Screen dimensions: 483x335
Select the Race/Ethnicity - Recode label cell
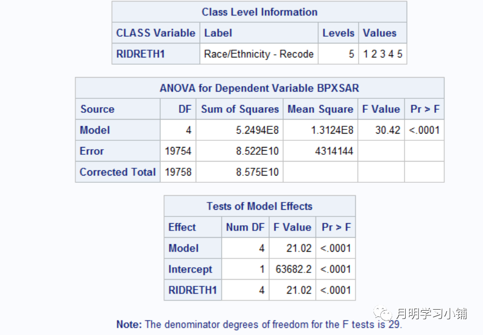259,54
